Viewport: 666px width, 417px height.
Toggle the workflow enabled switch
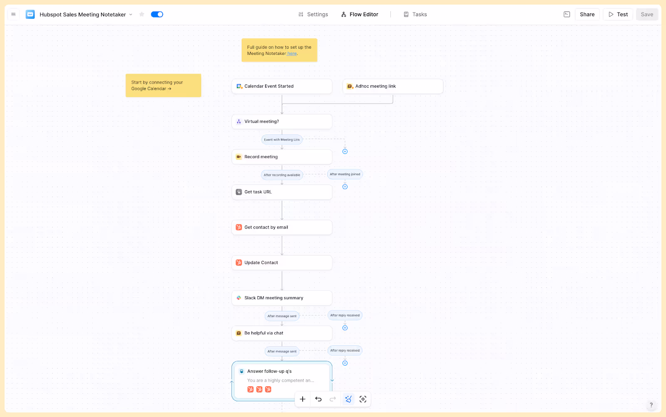(x=157, y=14)
